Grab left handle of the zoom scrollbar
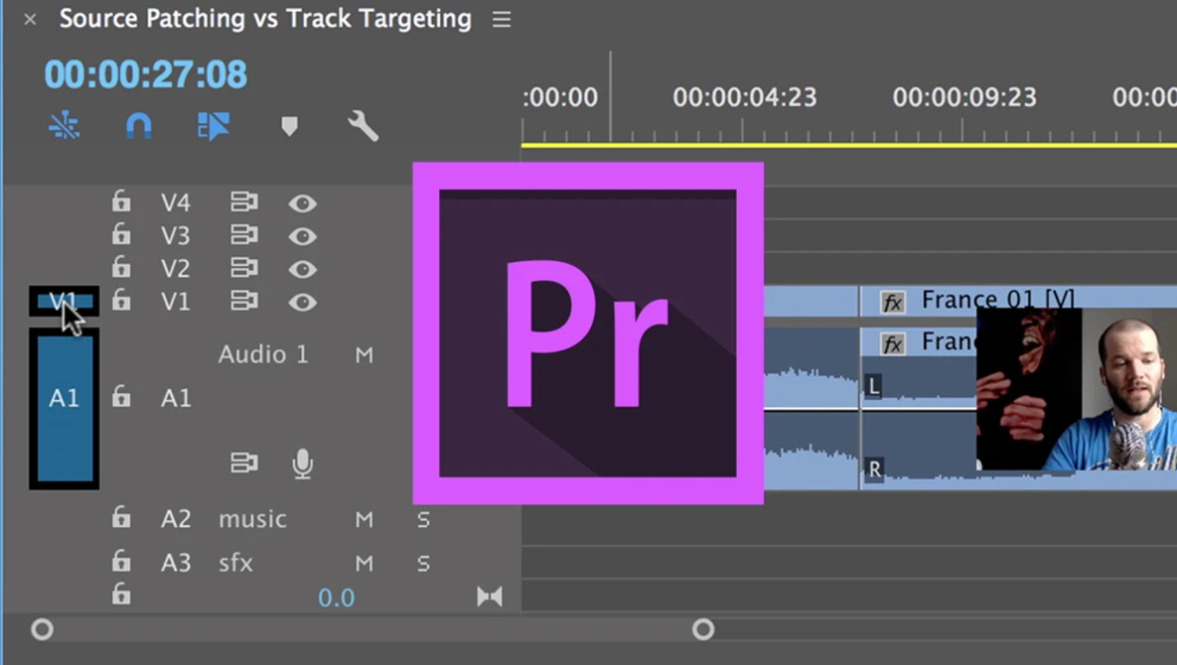 42,629
